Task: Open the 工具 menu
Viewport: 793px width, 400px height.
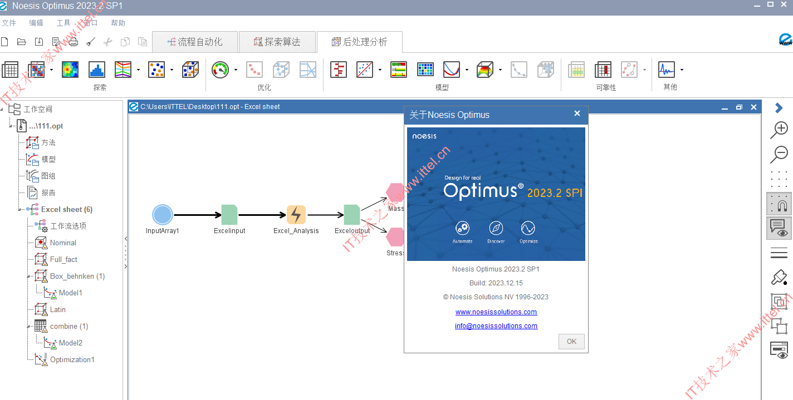Action: 63,23
